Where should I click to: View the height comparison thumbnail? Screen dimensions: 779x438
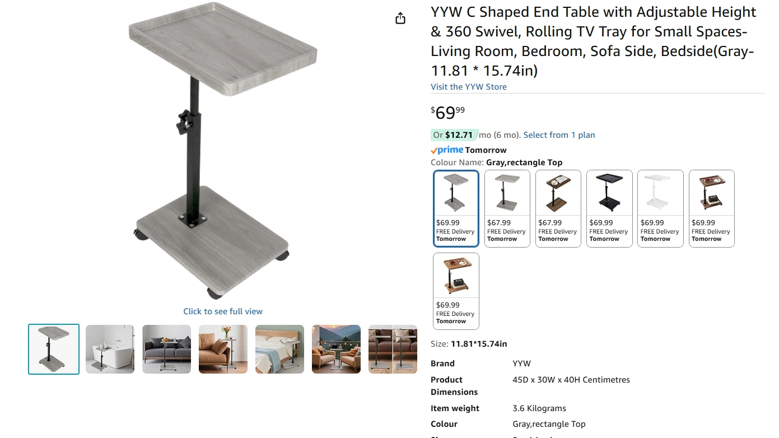pyautogui.click(x=393, y=349)
